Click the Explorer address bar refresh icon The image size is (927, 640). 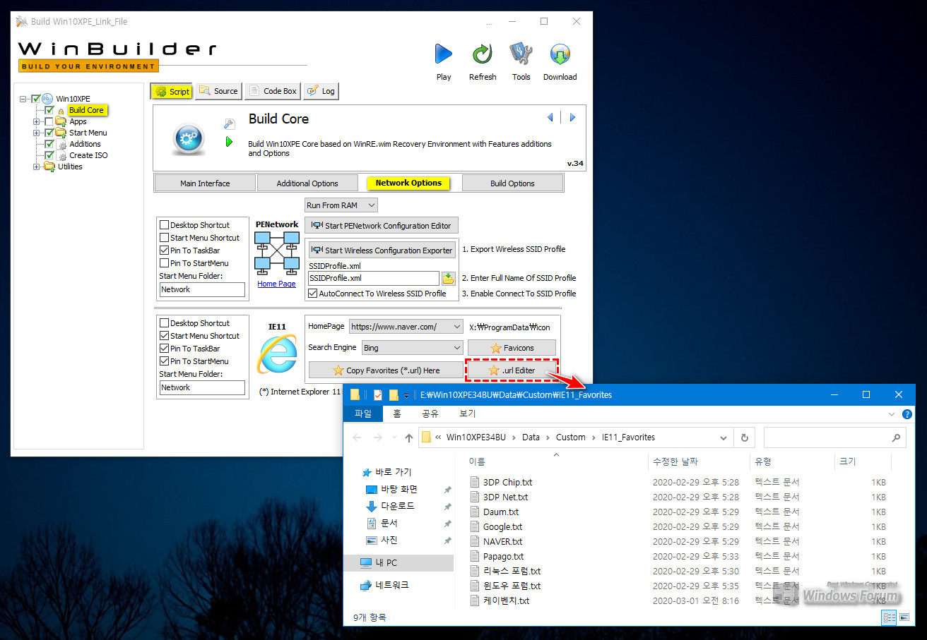coord(744,437)
